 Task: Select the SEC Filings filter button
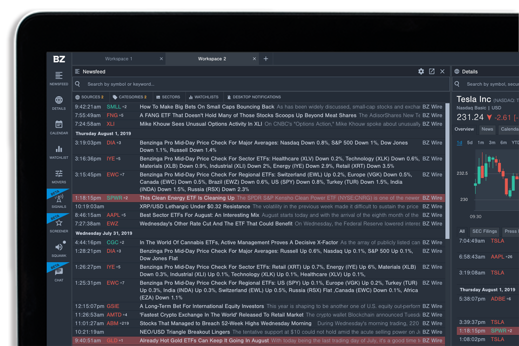(484, 231)
